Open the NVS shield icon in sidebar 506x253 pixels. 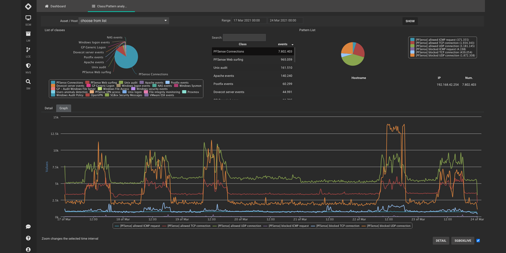(x=28, y=66)
